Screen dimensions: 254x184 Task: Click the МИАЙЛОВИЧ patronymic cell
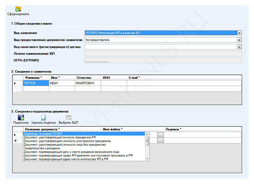(x=88, y=83)
